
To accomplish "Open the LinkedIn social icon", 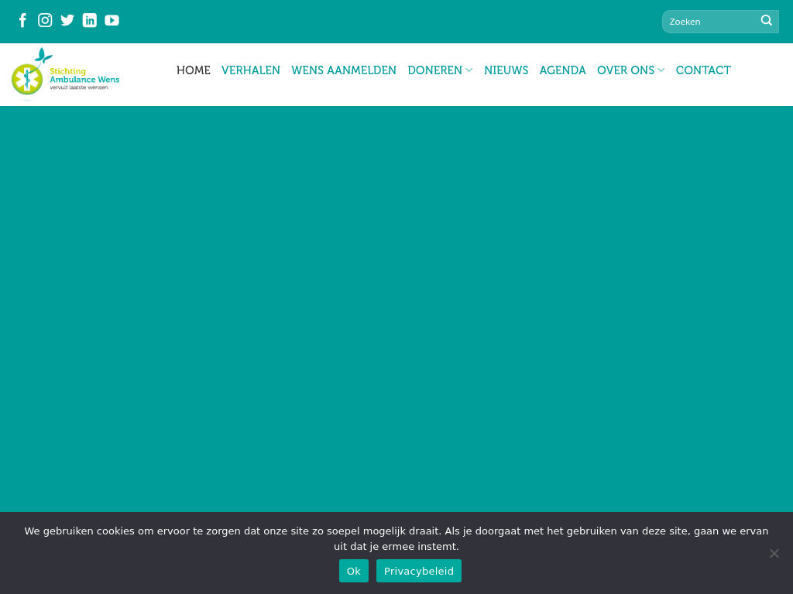I will pos(90,20).
